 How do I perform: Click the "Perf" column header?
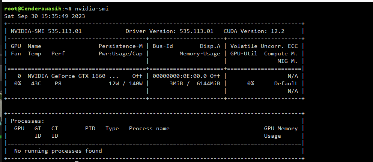[58, 54]
